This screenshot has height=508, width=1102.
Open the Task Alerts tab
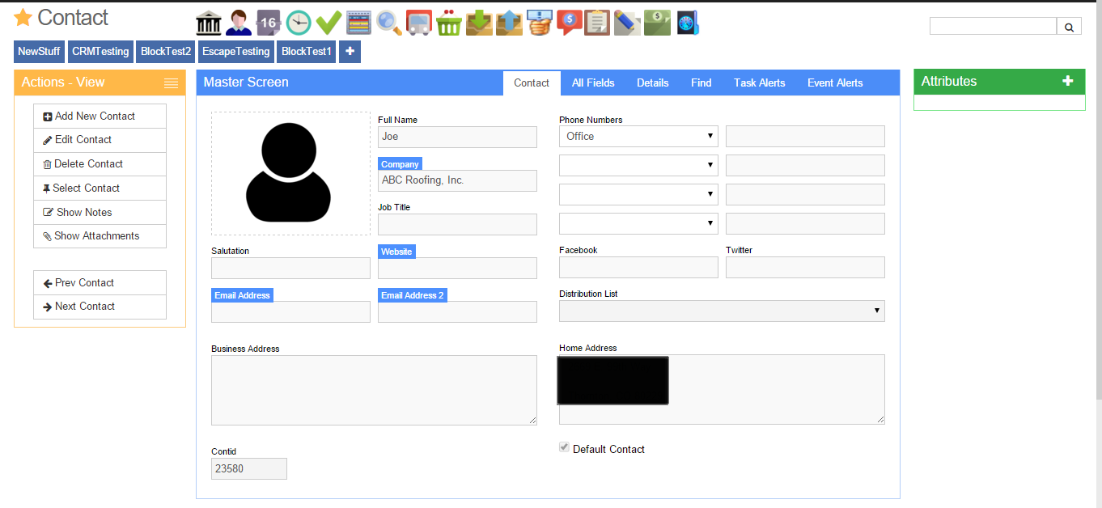(x=759, y=83)
